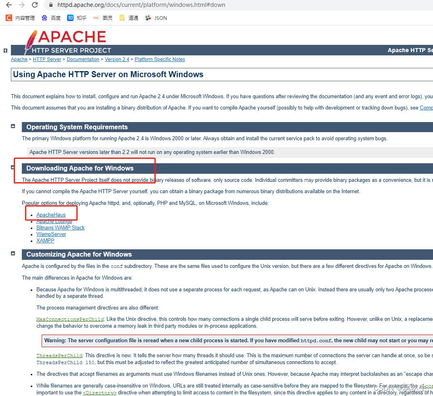Open Apache breadcrumb link
The image size is (433, 396).
click(19, 59)
